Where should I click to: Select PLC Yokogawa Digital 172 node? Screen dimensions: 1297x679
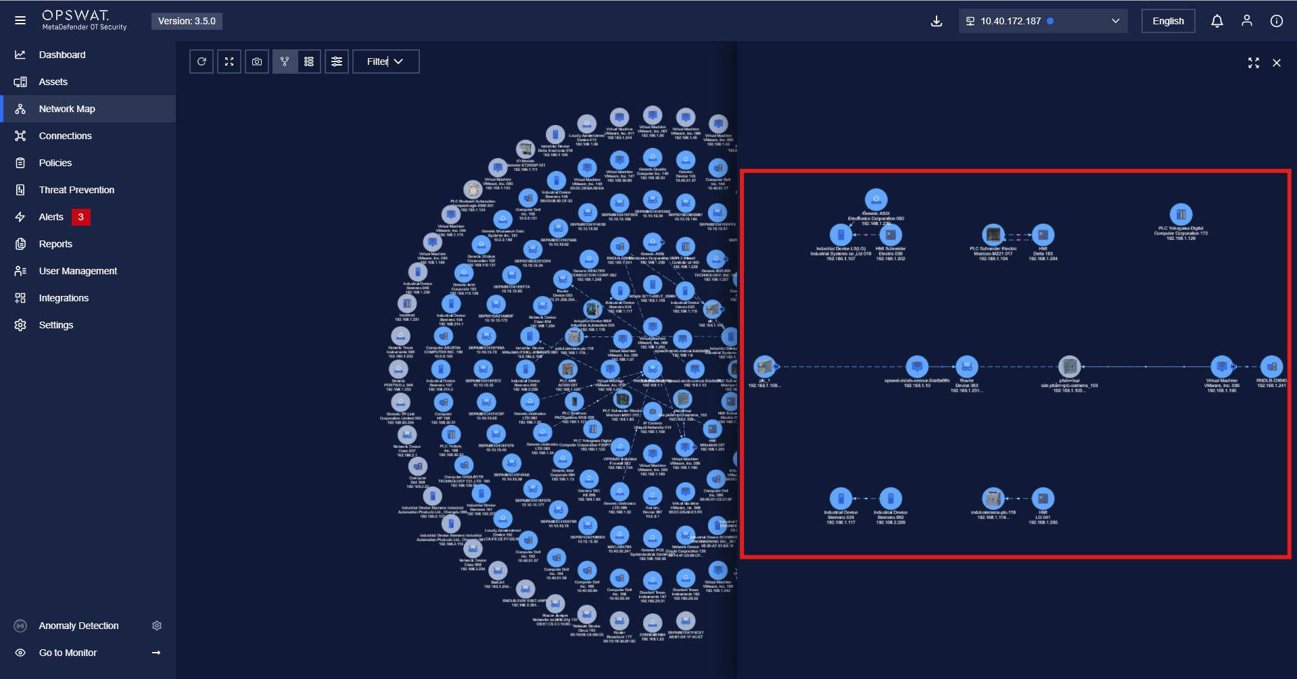[x=1181, y=215]
